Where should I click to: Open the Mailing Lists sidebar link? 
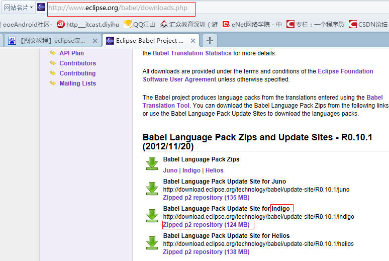78,83
